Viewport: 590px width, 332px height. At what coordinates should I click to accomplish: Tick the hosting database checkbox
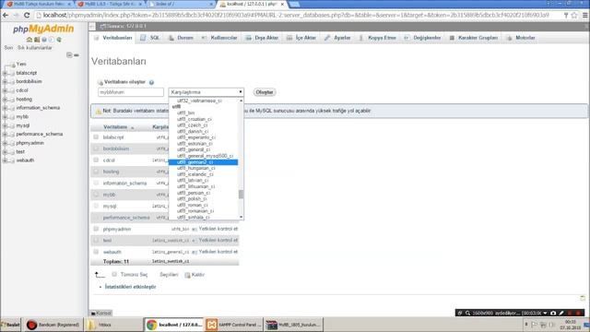96,172
